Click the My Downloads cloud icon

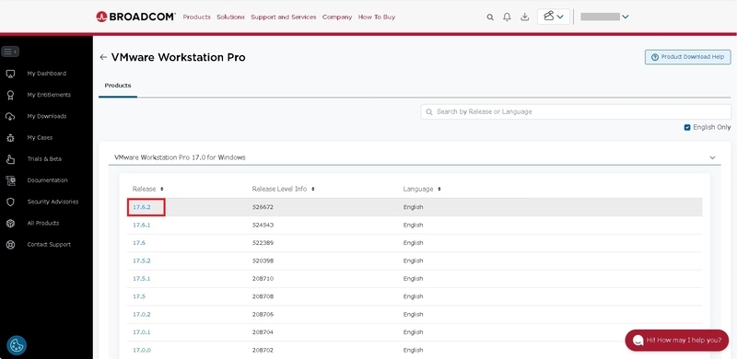[x=10, y=117]
